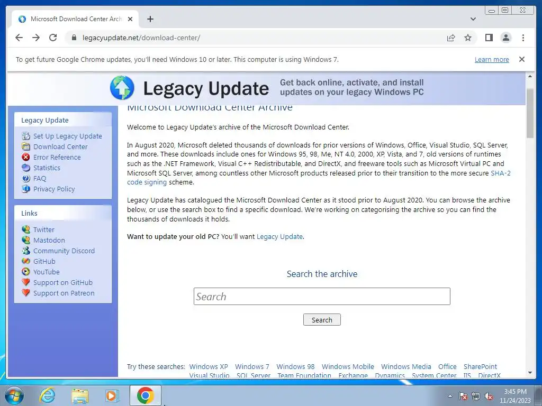Try the Windows XP suggested search
Image resolution: width=542 pixels, height=406 pixels.
point(209,366)
